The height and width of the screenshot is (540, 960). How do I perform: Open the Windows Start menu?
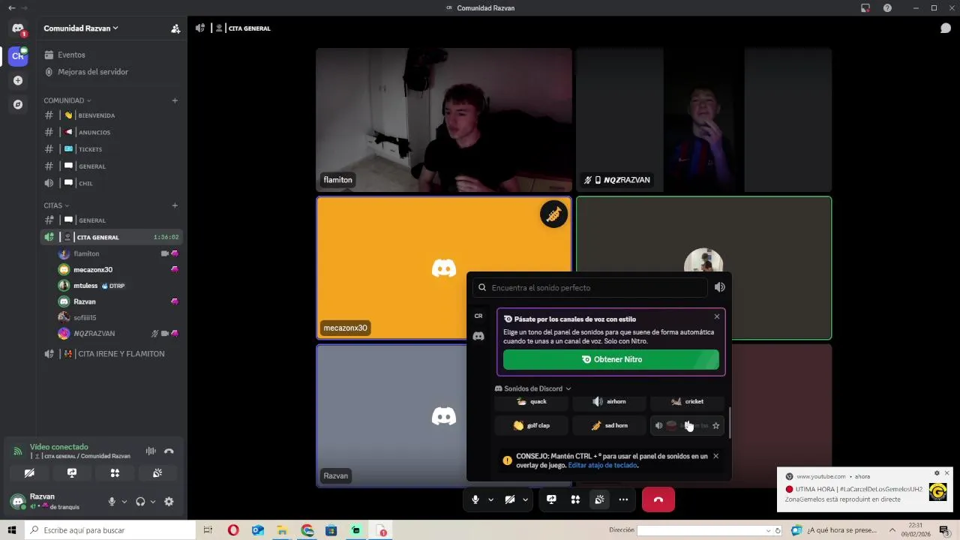(x=12, y=530)
